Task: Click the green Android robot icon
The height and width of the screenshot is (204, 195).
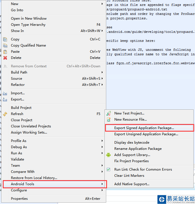Action: 108,155
